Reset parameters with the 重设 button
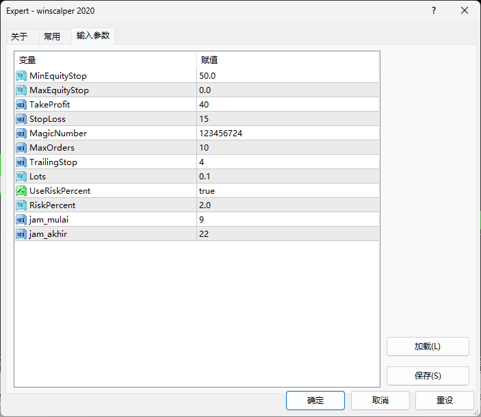Screen dimensions: 481x417 pyautogui.click(x=445, y=401)
